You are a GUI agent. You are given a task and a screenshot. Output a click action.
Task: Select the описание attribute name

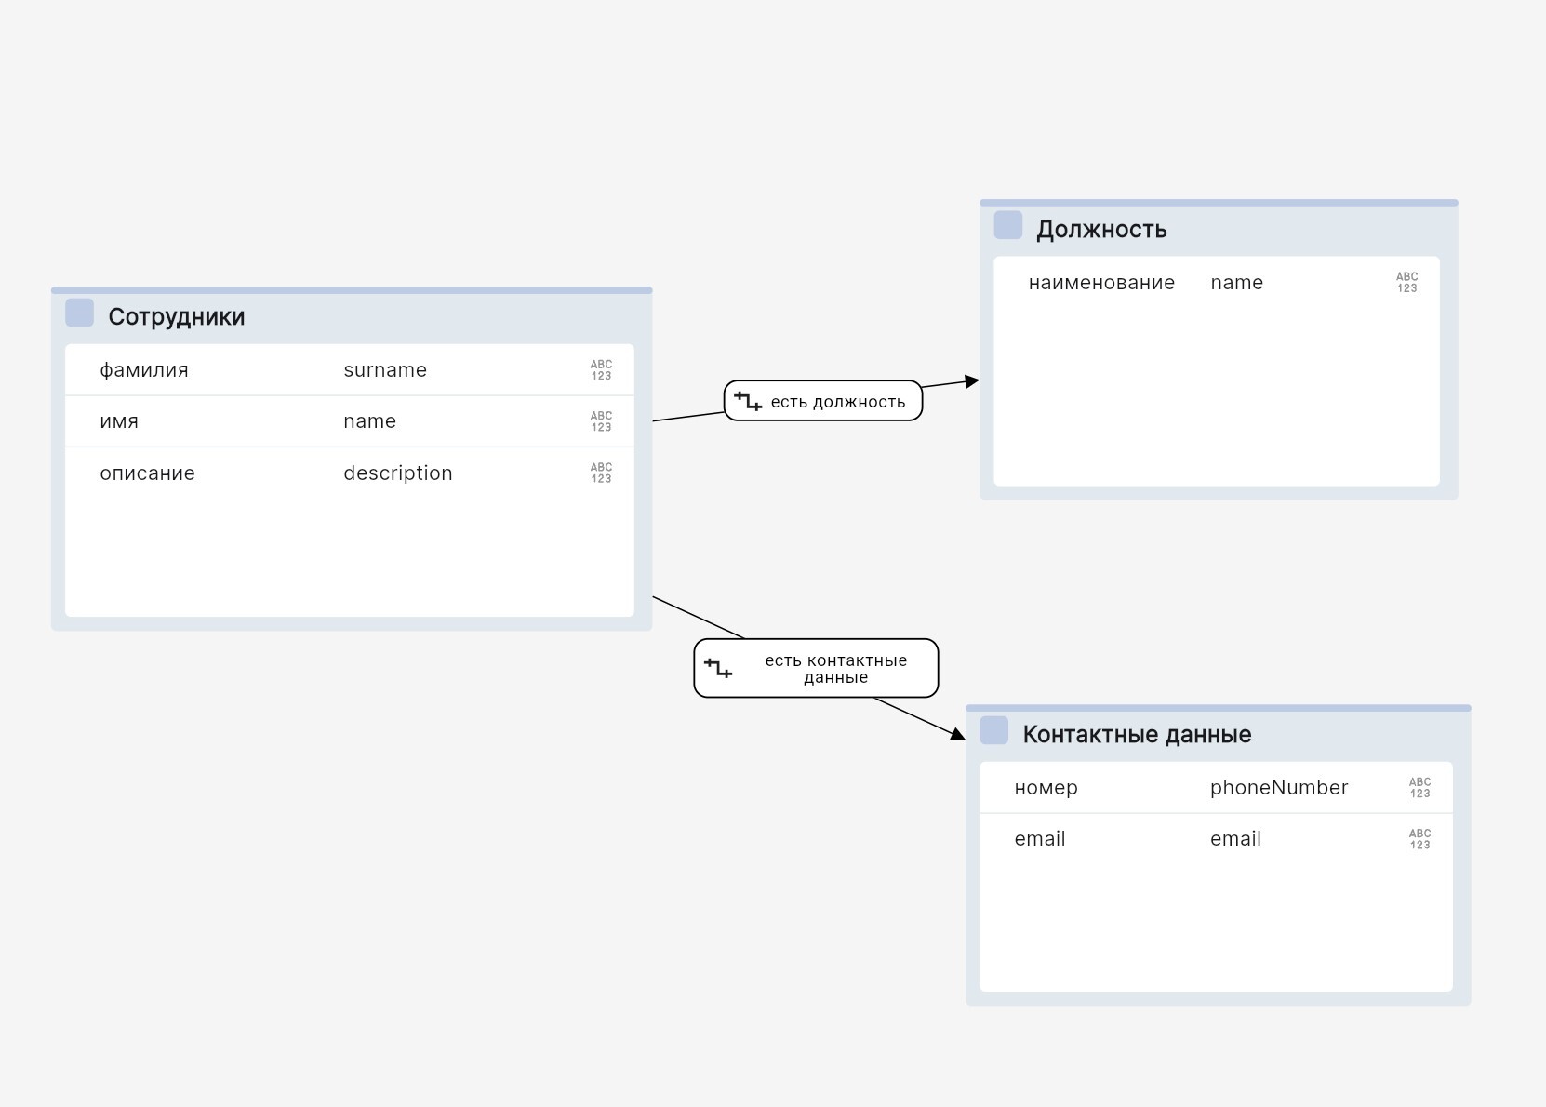[x=147, y=473]
